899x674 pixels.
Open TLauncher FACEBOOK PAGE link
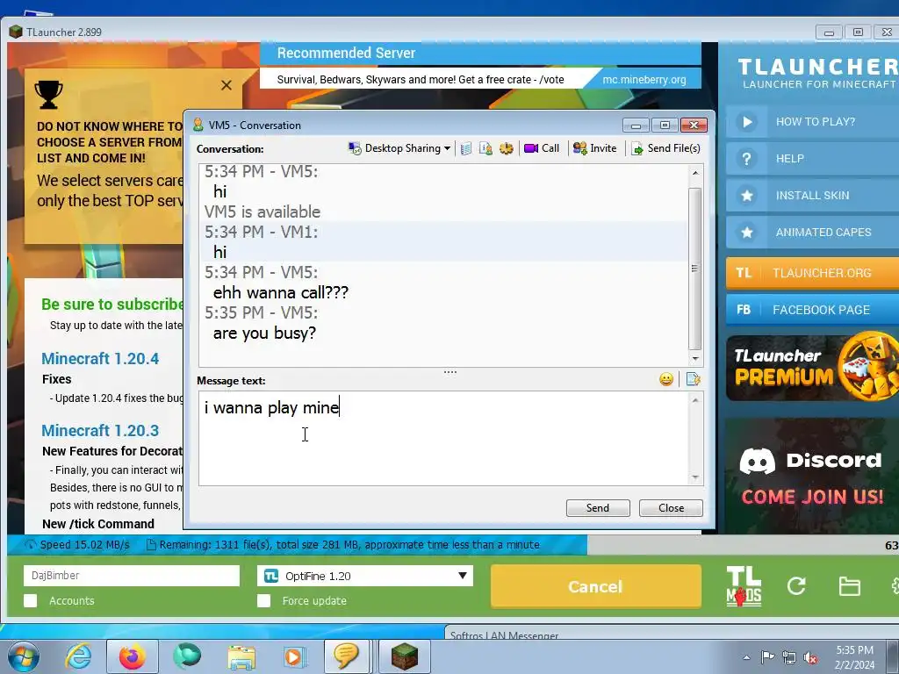[x=812, y=310]
